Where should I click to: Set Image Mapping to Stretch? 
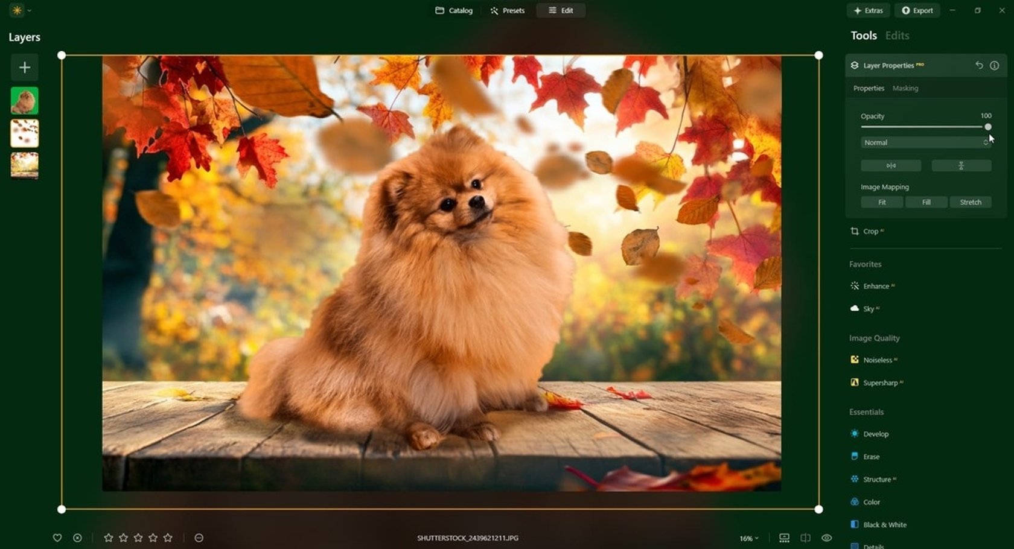pos(971,202)
